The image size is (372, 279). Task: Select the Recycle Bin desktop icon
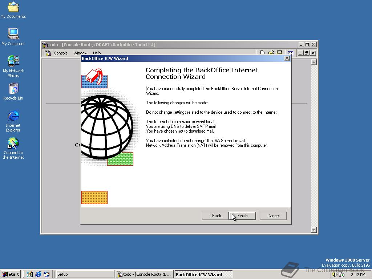pos(13,91)
